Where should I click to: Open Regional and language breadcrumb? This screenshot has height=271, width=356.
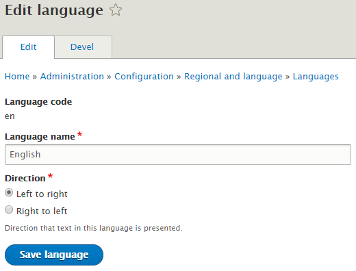click(233, 77)
